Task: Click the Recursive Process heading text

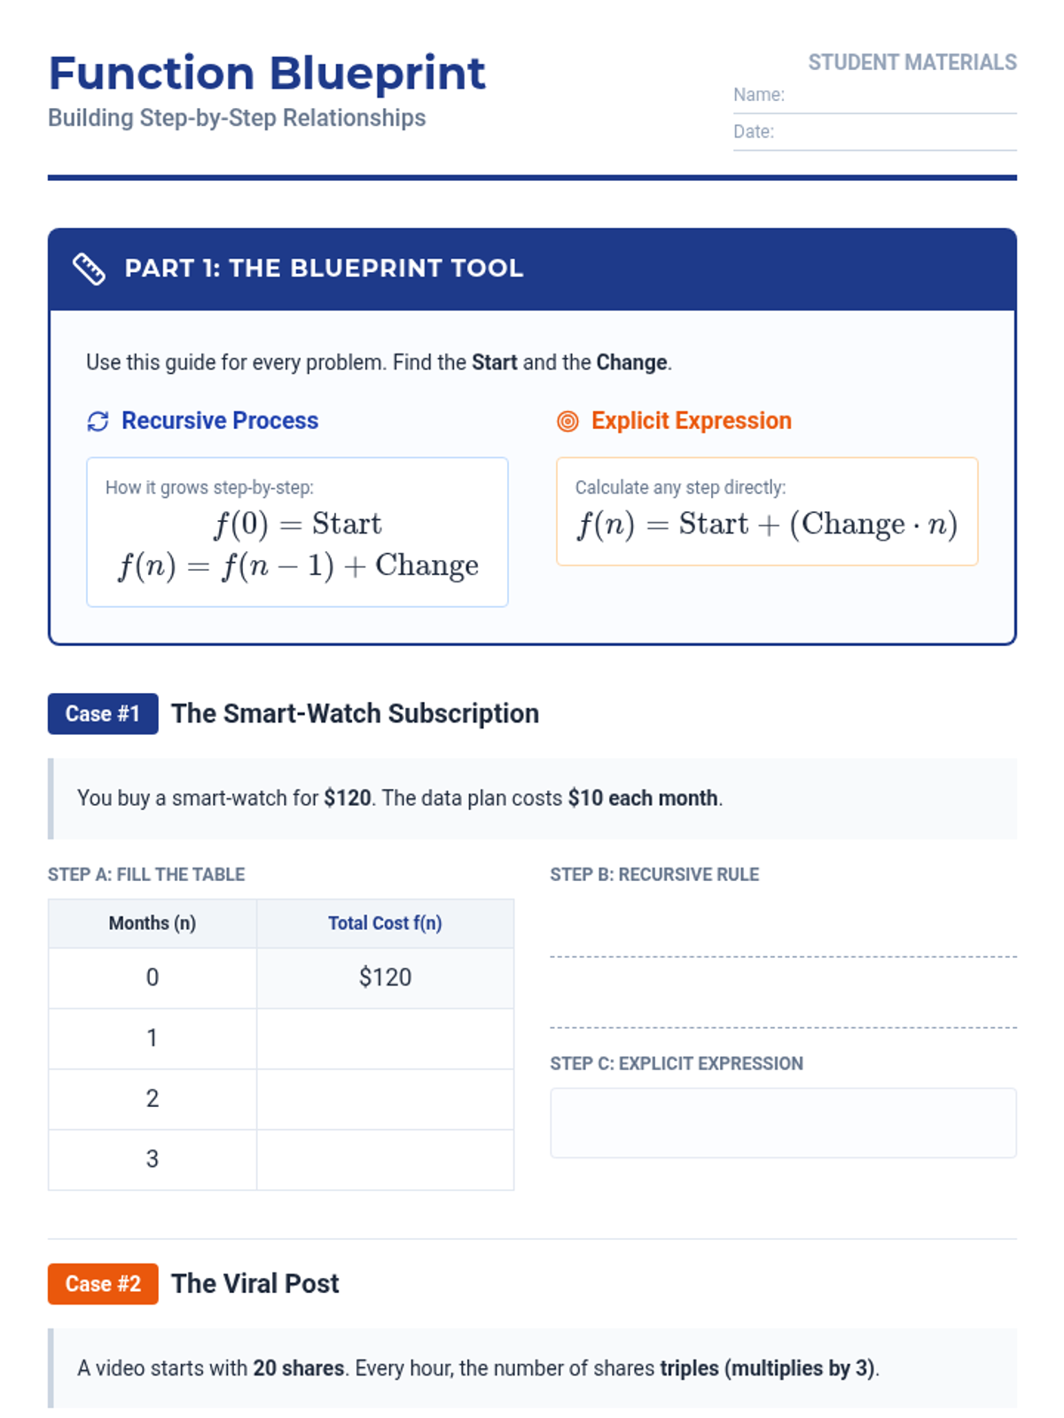Action: pos(219,421)
